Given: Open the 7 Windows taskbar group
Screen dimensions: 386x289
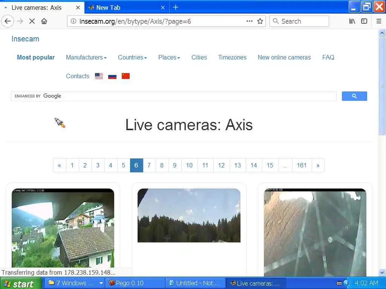Looking at the screenshot, I should pos(75,283).
